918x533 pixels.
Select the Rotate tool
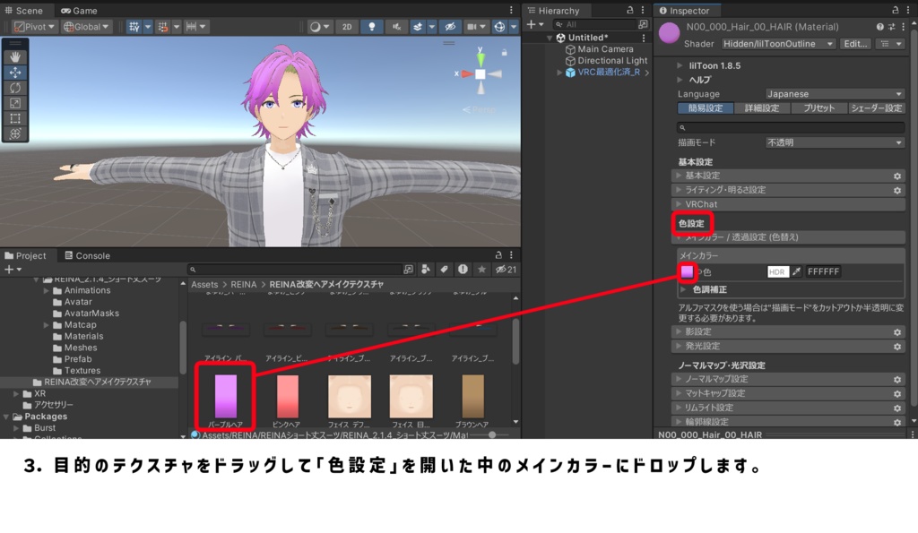pos(15,87)
